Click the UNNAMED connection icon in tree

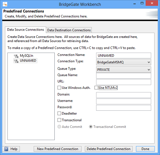[x=16, y=61]
